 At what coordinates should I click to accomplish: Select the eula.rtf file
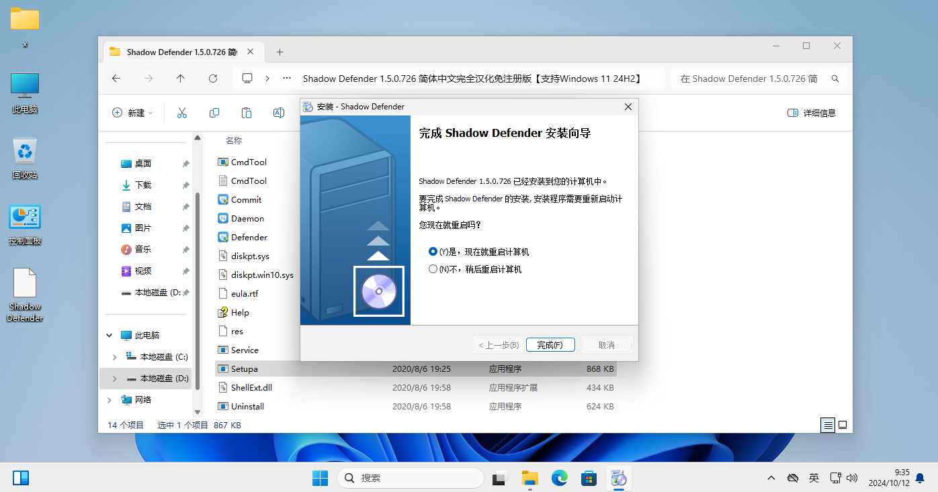click(239, 293)
